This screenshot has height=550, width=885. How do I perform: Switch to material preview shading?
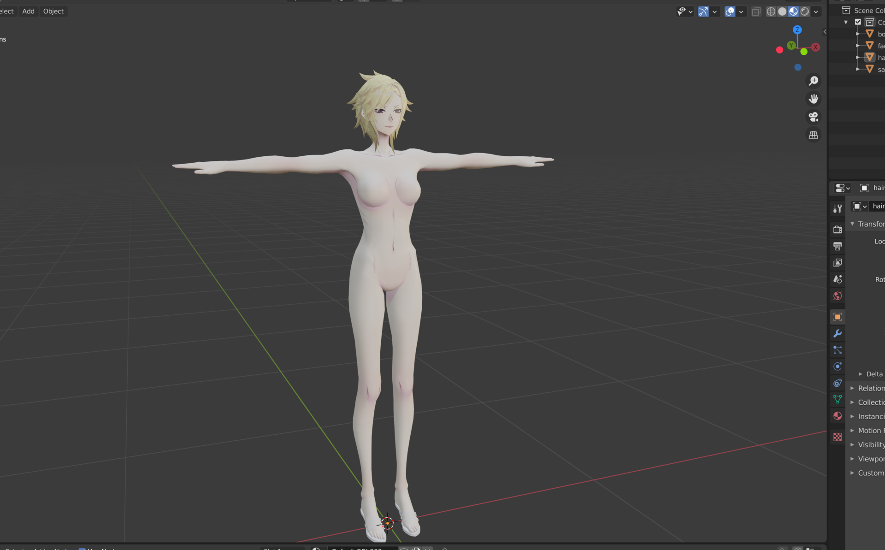tap(793, 12)
